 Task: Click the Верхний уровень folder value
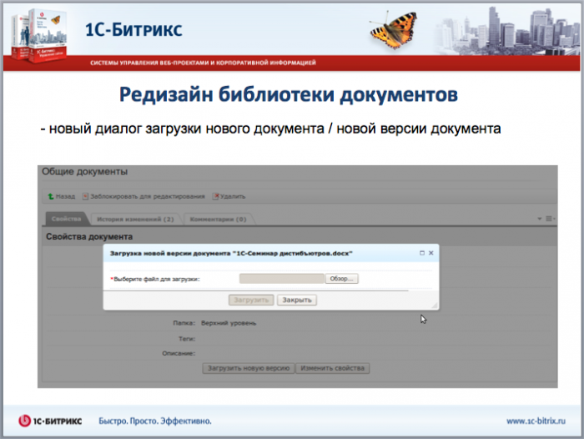point(229,323)
